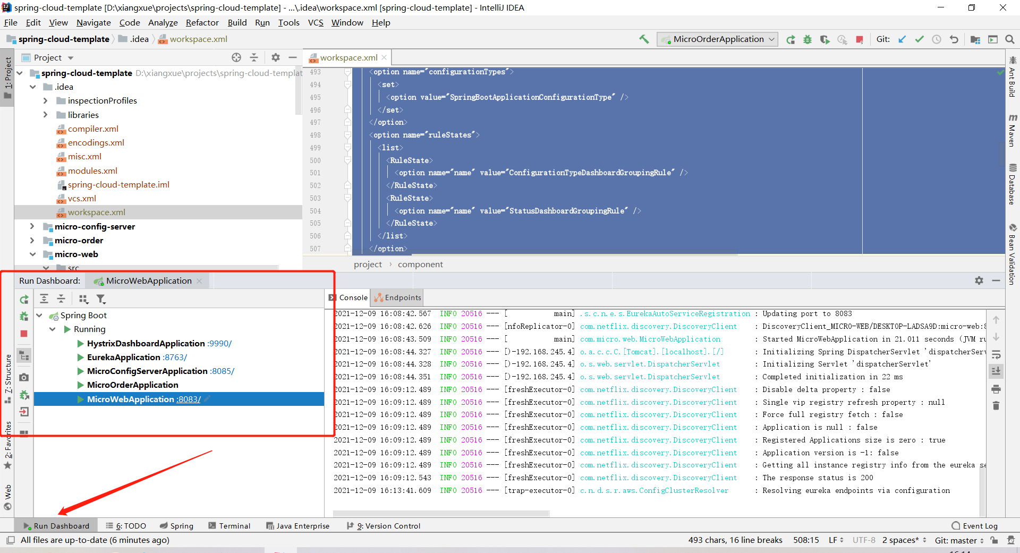Start debugging via the top toolbar bug icon

pyautogui.click(x=807, y=39)
